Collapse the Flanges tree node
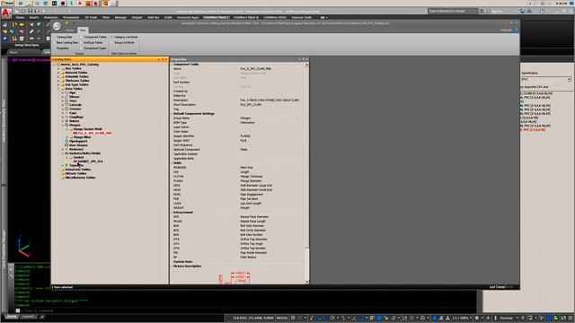 [x=63, y=125]
